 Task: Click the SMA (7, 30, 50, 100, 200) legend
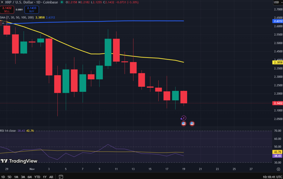pos(17,17)
